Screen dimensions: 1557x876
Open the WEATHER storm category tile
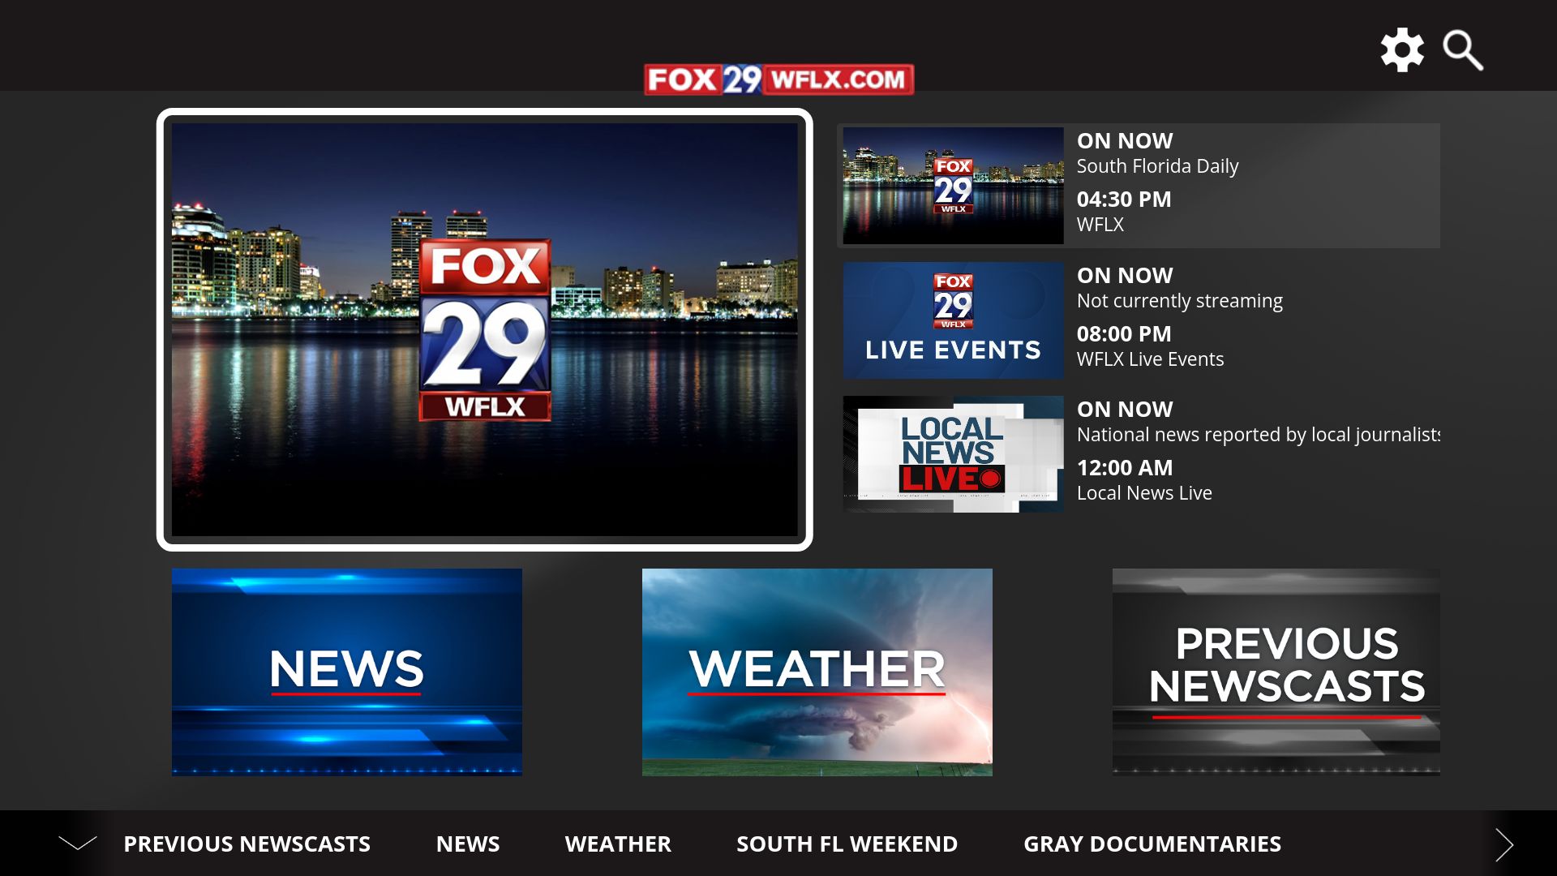coord(817,672)
